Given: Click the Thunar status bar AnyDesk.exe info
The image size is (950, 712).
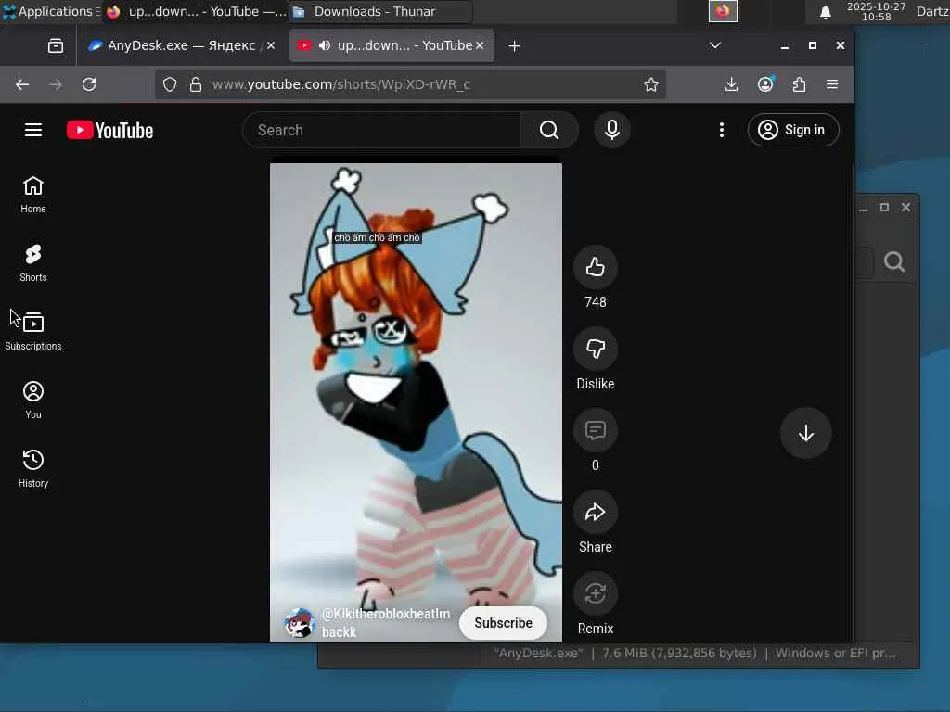Looking at the screenshot, I should pyautogui.click(x=694, y=654).
